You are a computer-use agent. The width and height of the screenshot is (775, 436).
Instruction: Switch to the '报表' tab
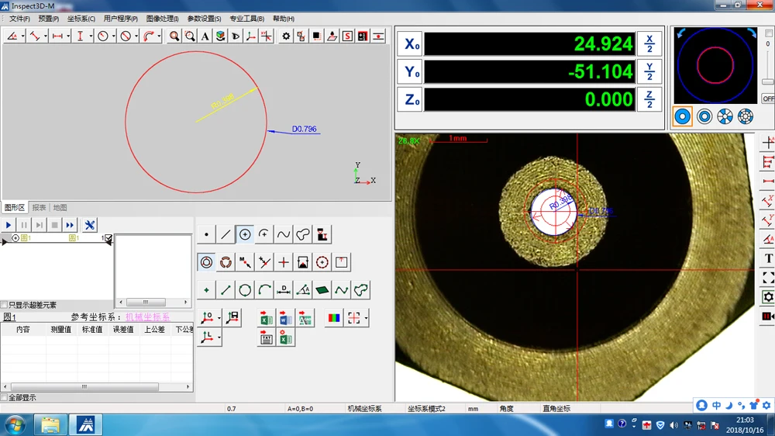pos(39,207)
